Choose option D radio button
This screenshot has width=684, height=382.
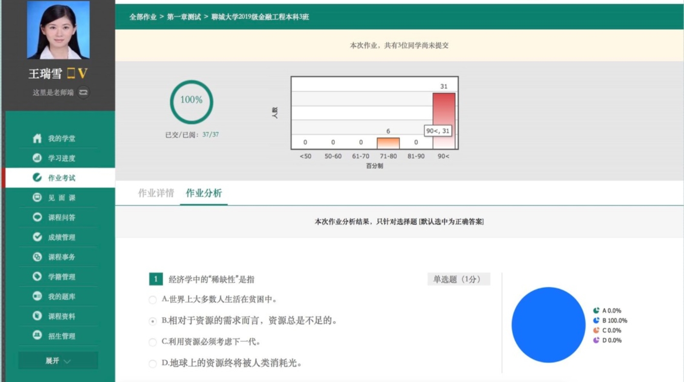coord(152,364)
